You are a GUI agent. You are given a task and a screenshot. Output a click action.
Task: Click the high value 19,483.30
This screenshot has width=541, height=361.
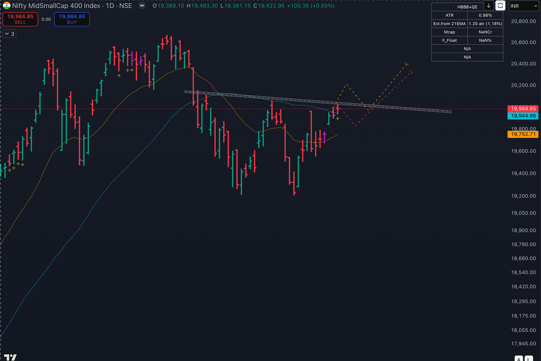click(205, 6)
